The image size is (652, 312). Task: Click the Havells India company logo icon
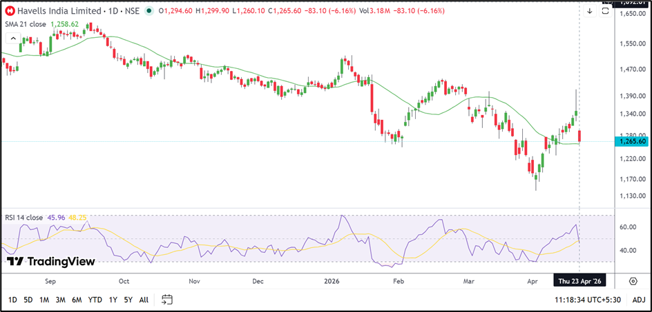coord(10,12)
